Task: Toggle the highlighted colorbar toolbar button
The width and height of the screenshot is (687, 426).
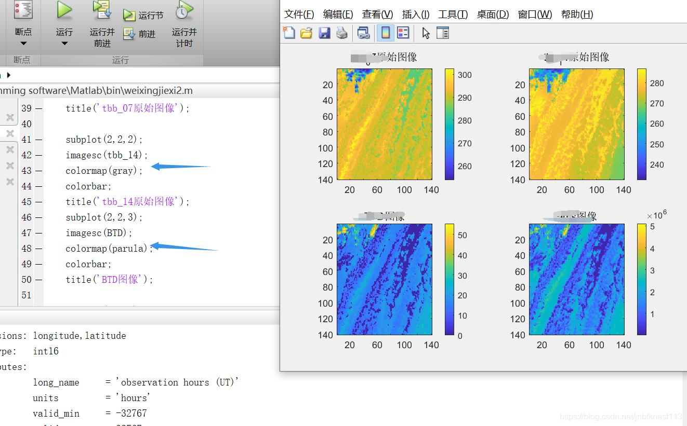Action: click(385, 32)
